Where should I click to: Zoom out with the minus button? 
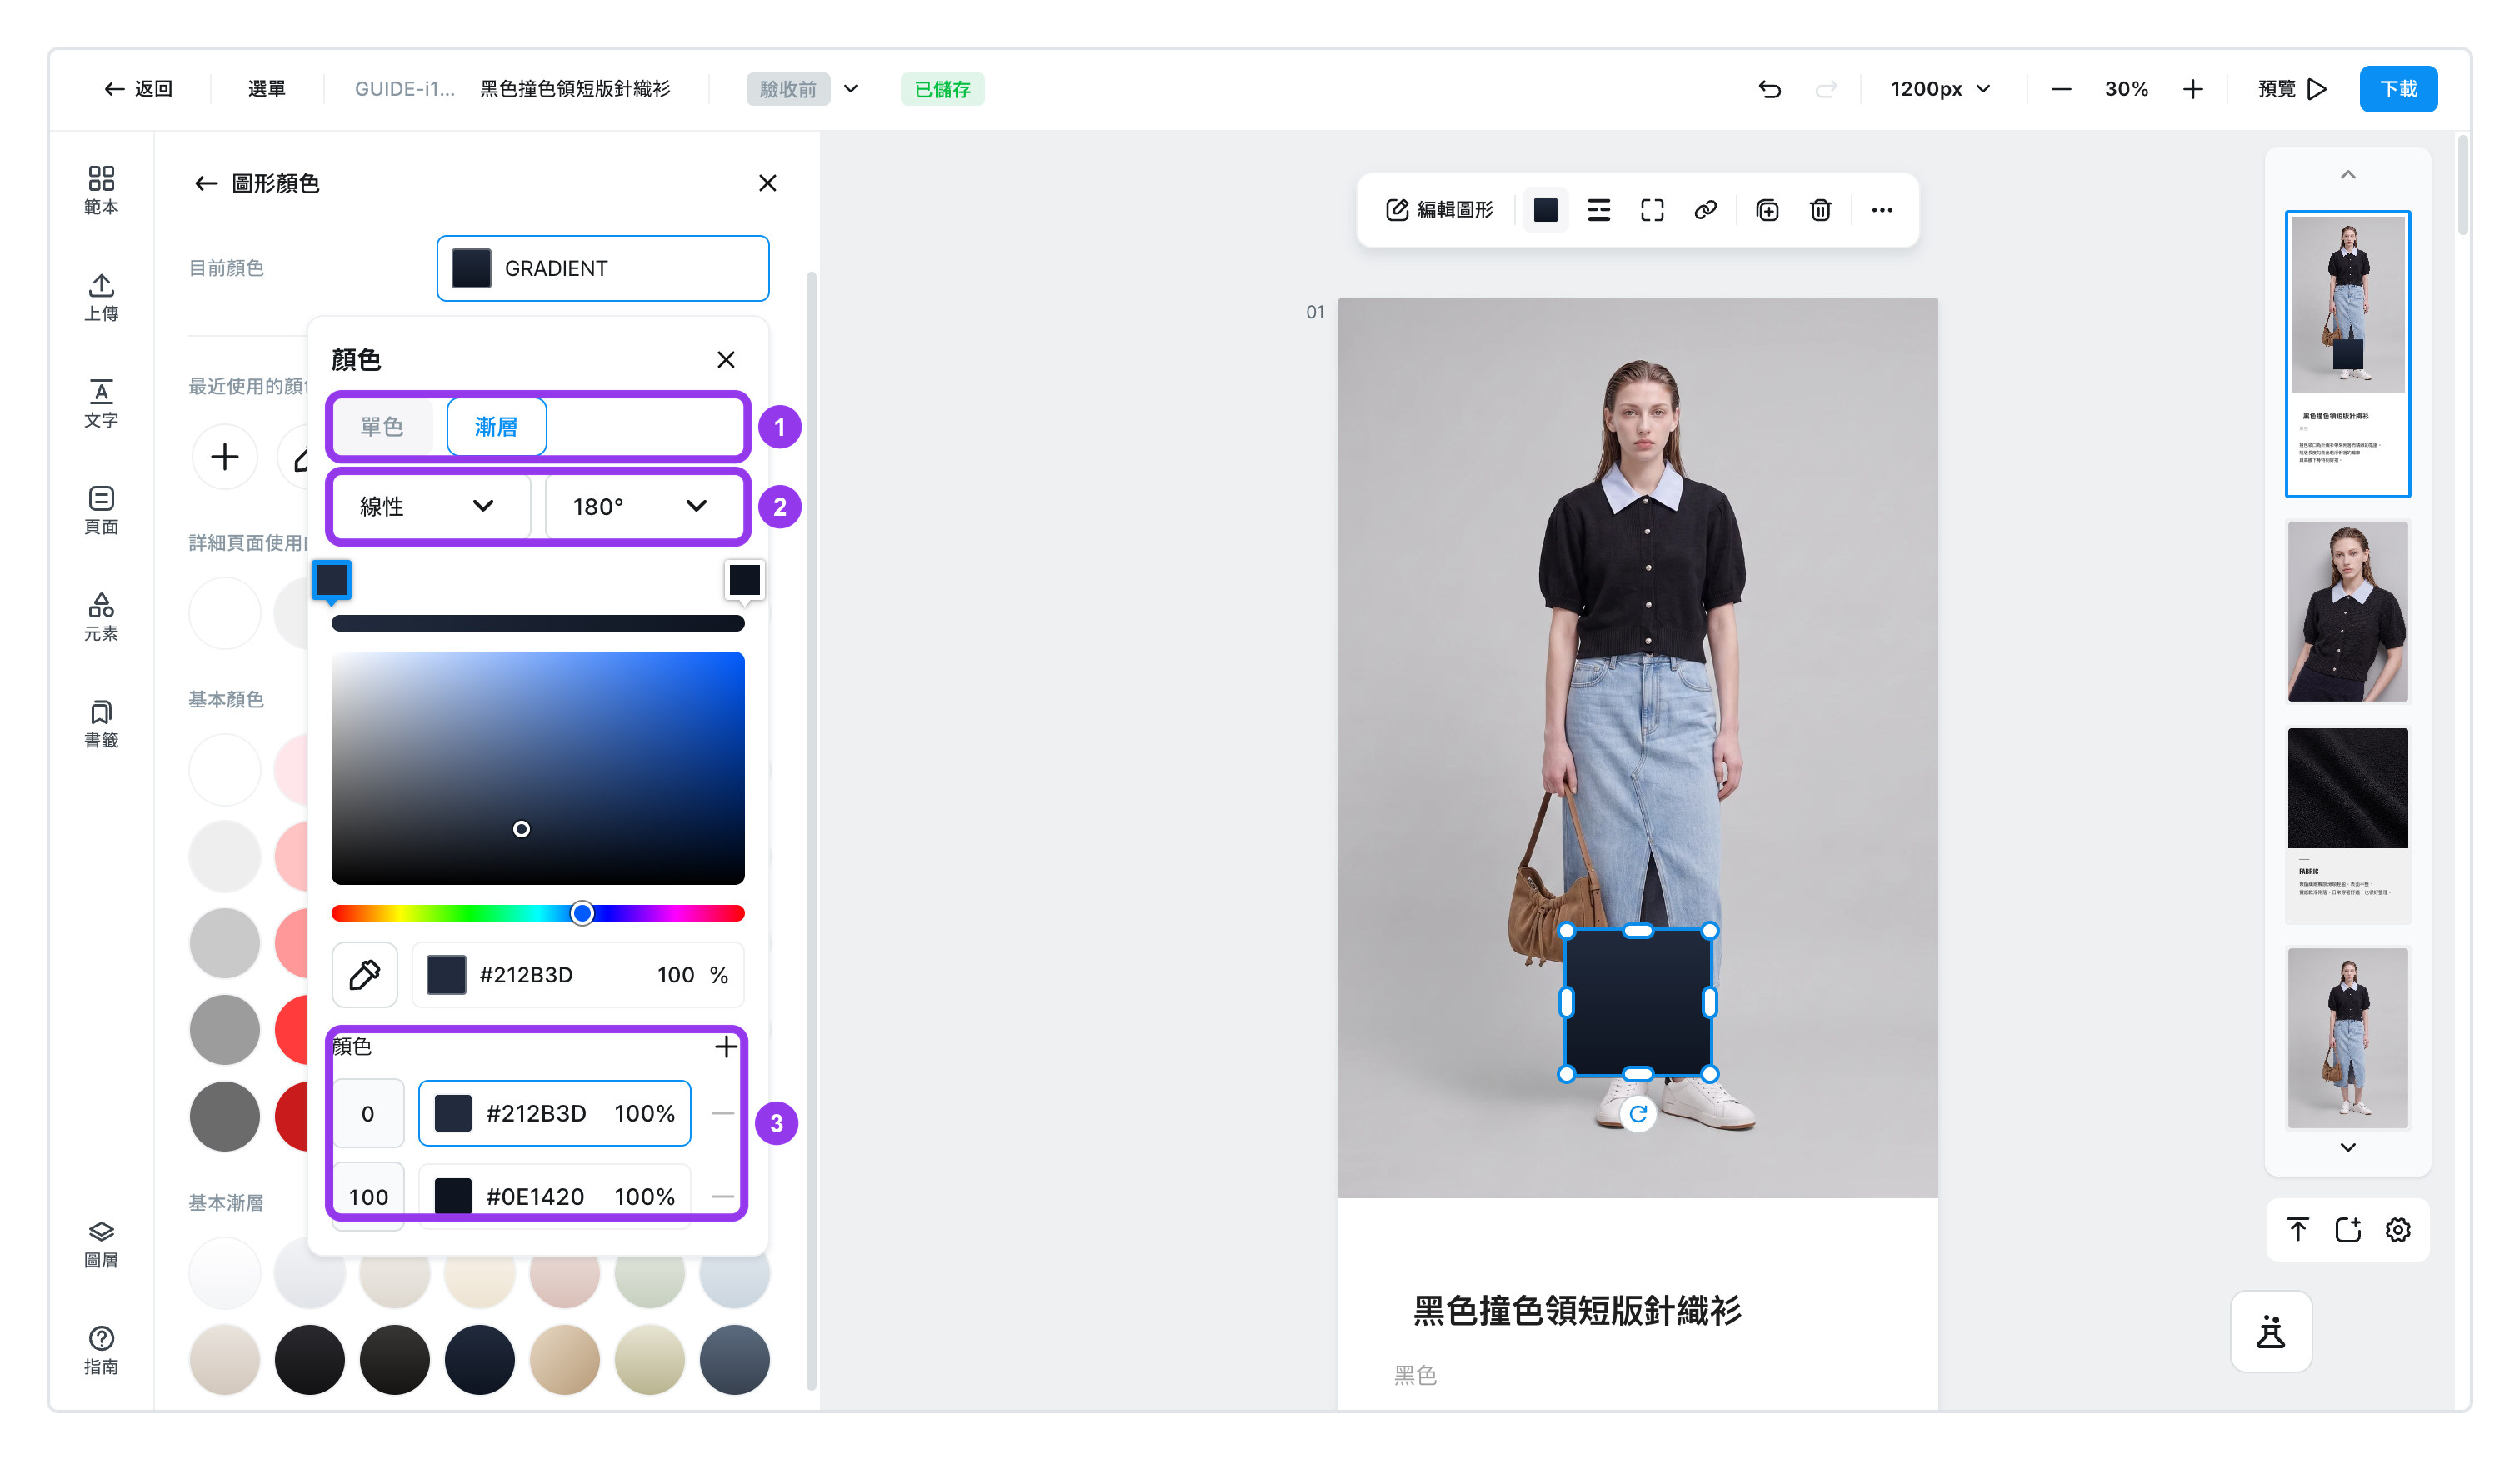click(2060, 89)
